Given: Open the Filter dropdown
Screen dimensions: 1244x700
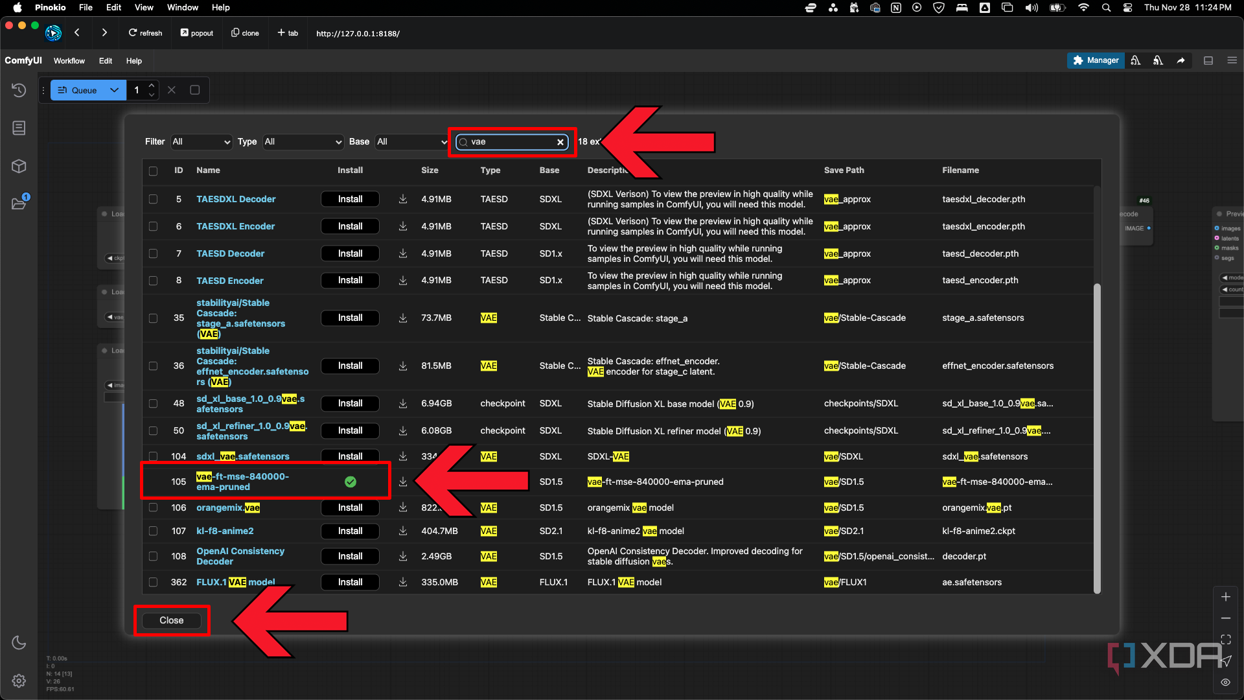Looking at the screenshot, I should pos(202,142).
